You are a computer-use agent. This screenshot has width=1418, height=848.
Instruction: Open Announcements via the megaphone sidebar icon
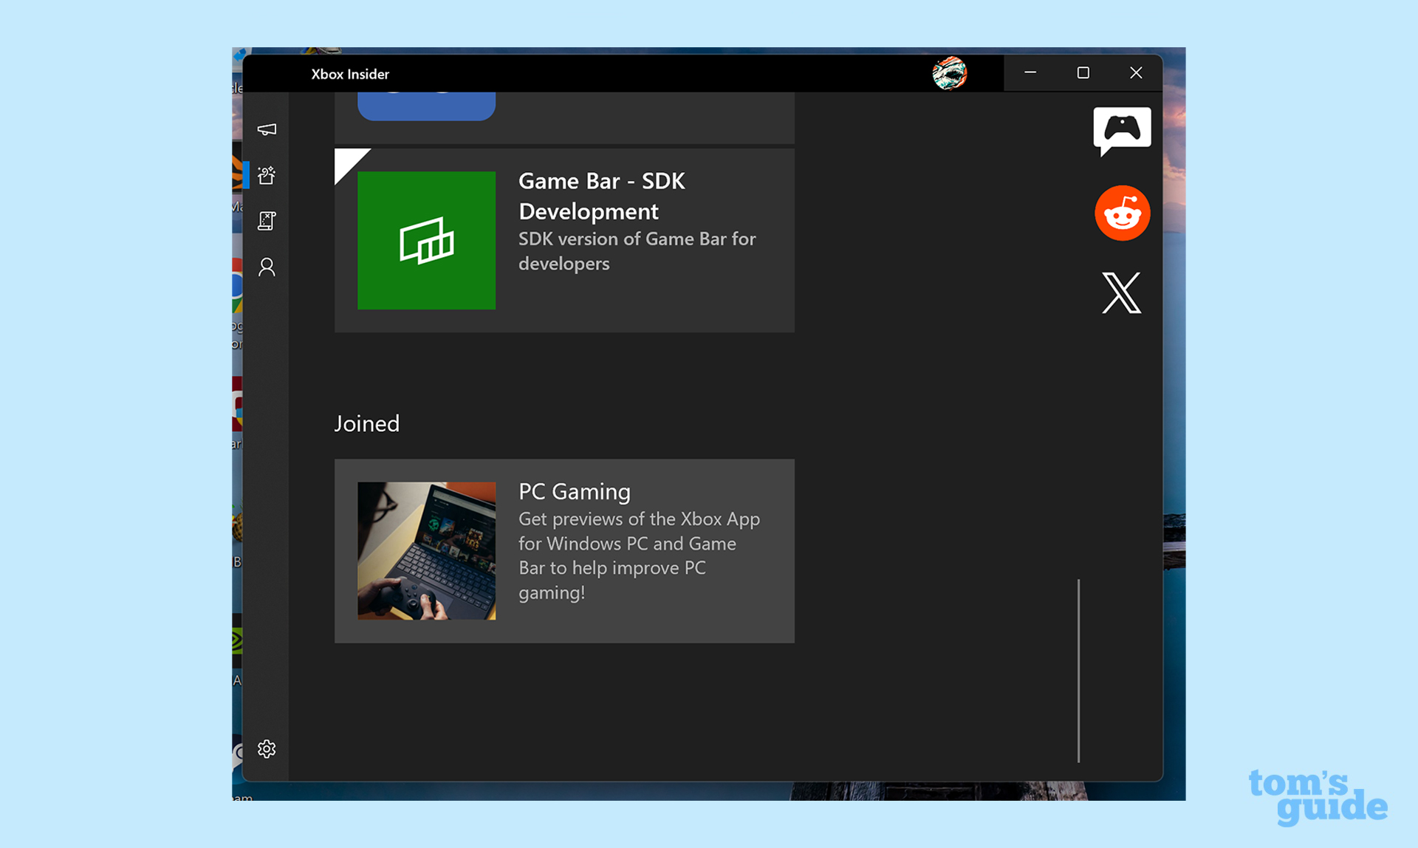pyautogui.click(x=267, y=129)
